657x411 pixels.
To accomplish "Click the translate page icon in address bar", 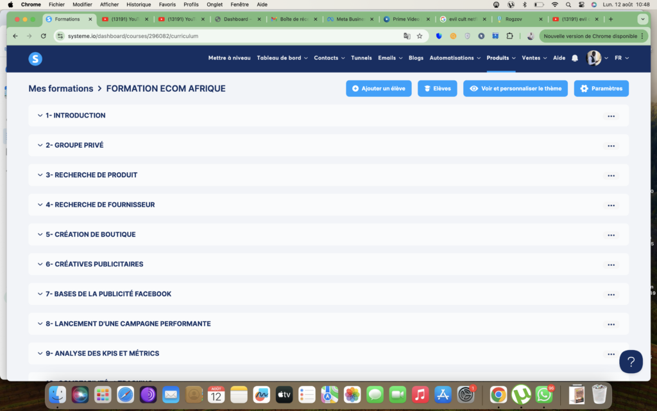I will pos(407,36).
